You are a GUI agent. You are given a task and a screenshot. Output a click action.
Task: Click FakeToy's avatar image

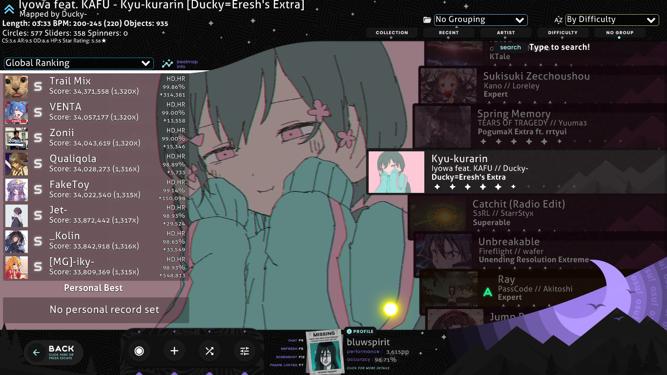(x=17, y=190)
